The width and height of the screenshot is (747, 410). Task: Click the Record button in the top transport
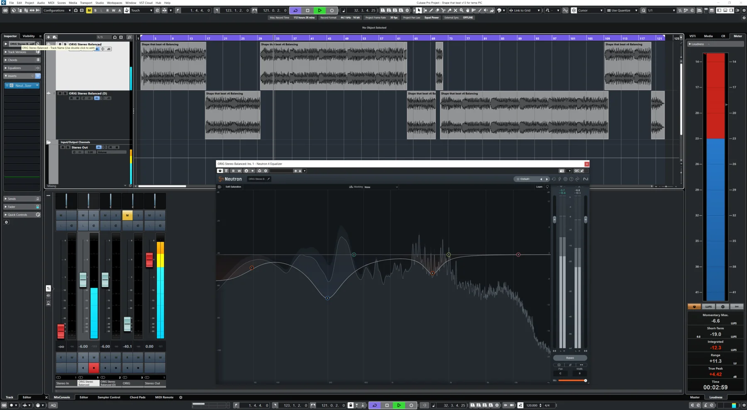pos(332,10)
